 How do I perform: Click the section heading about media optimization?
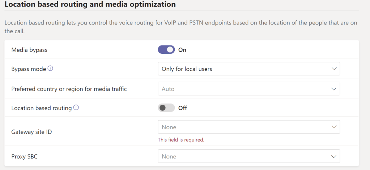coord(90,5)
